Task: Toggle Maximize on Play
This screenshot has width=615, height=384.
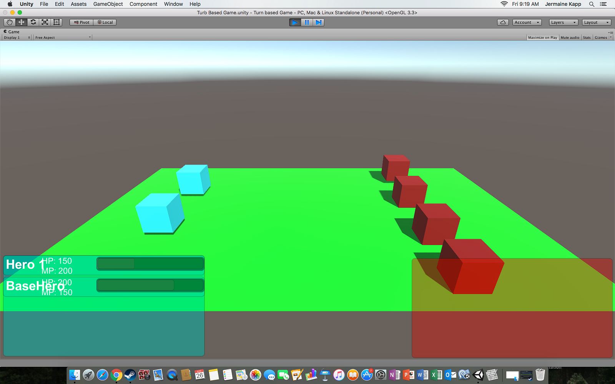Action: tap(542, 38)
